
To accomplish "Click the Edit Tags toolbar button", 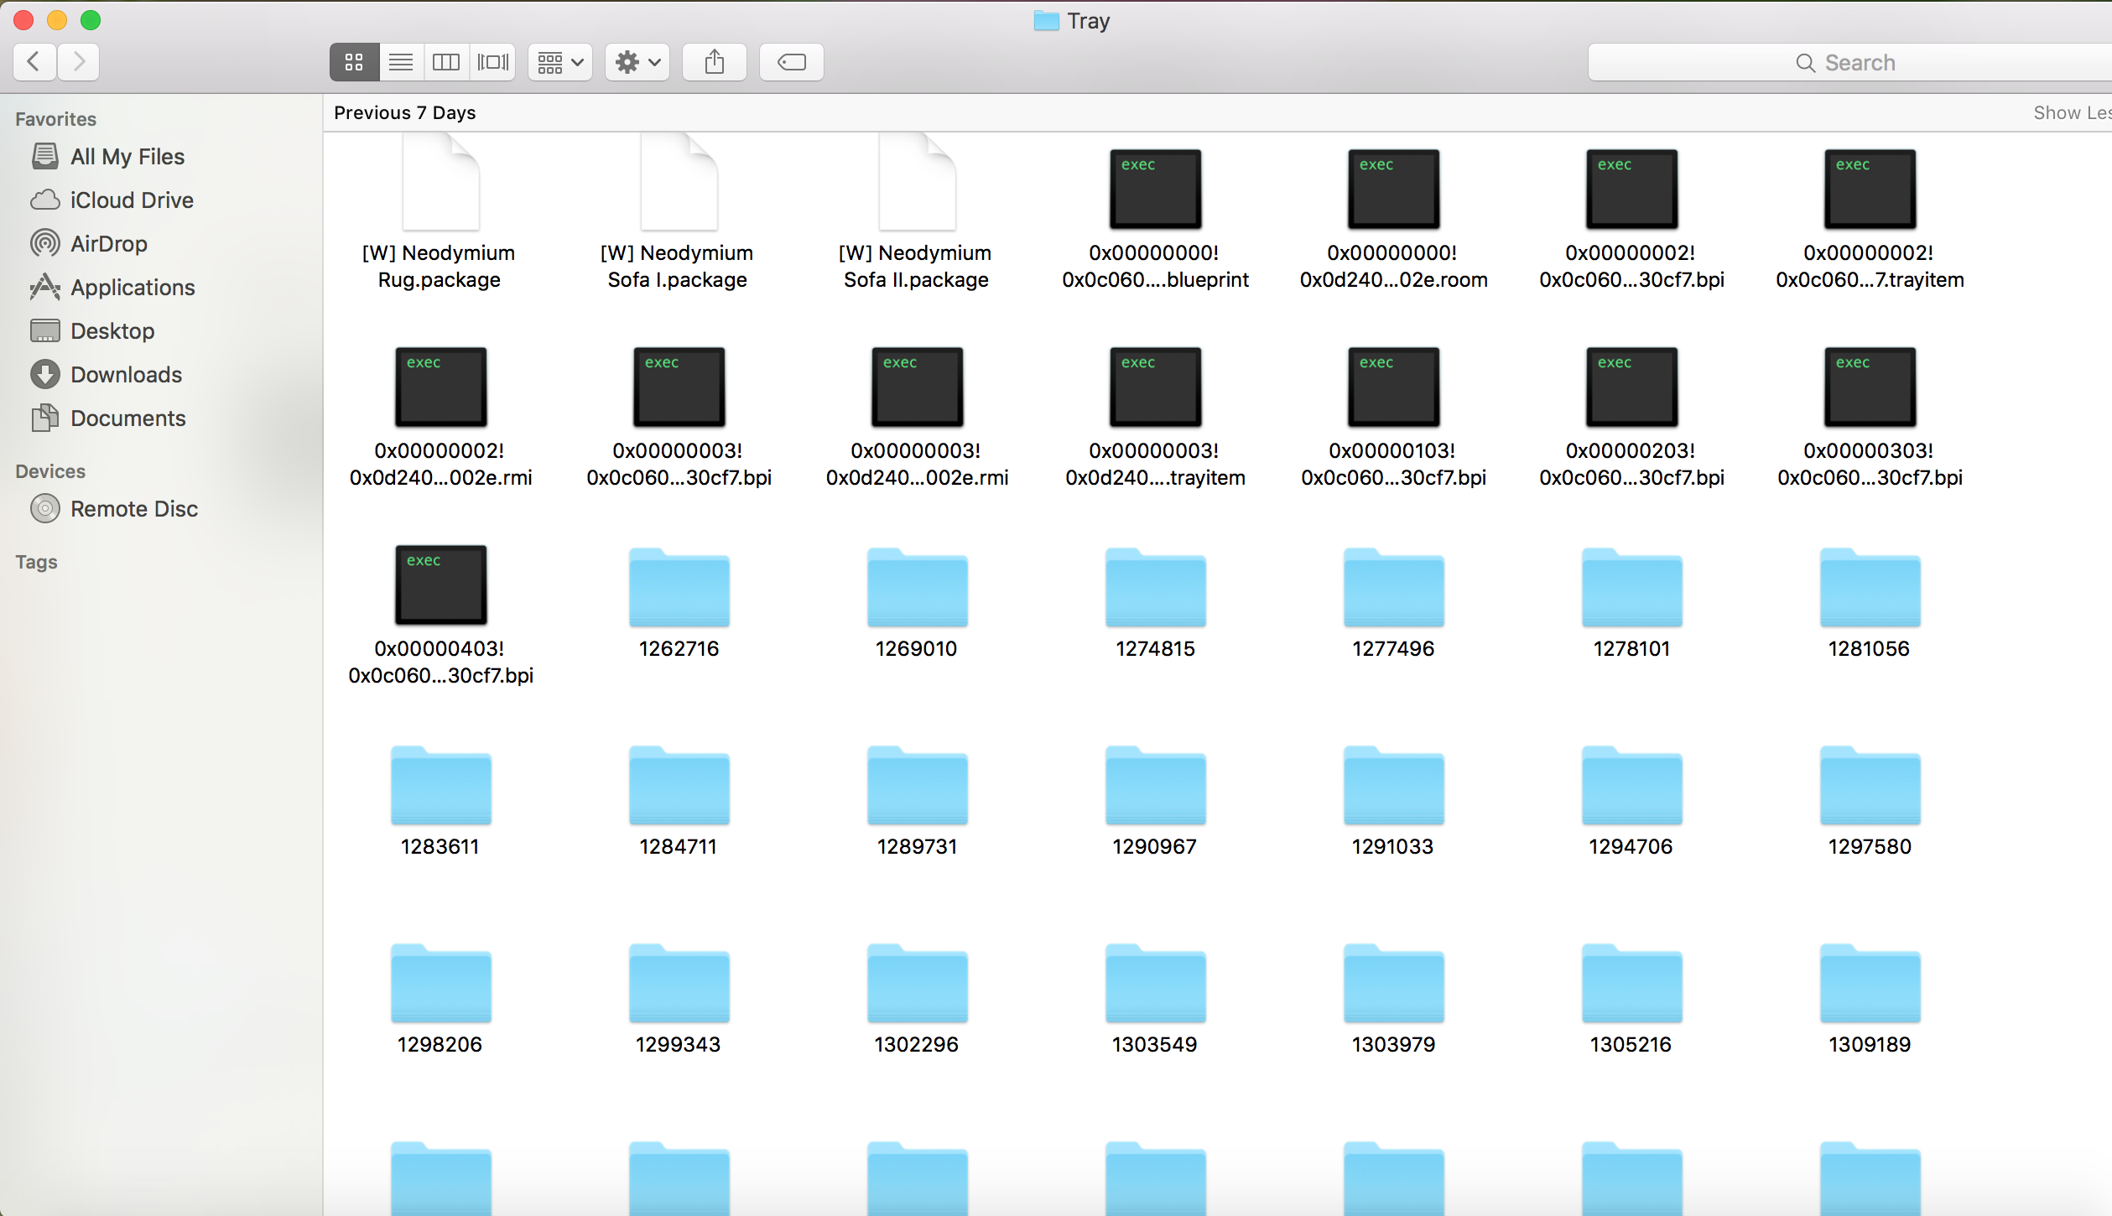I will coord(791,62).
